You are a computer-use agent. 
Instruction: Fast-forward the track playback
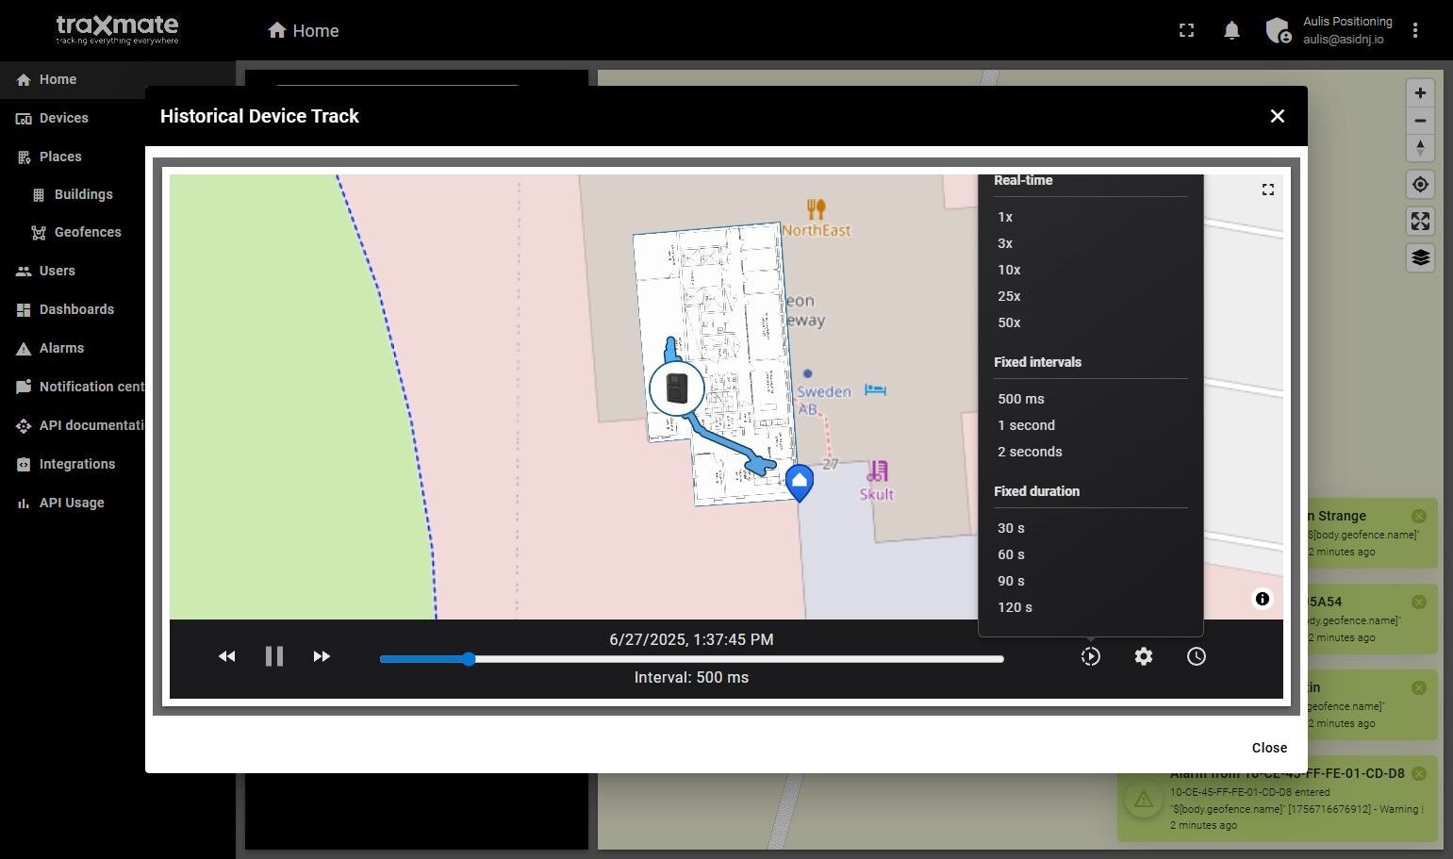pos(322,656)
